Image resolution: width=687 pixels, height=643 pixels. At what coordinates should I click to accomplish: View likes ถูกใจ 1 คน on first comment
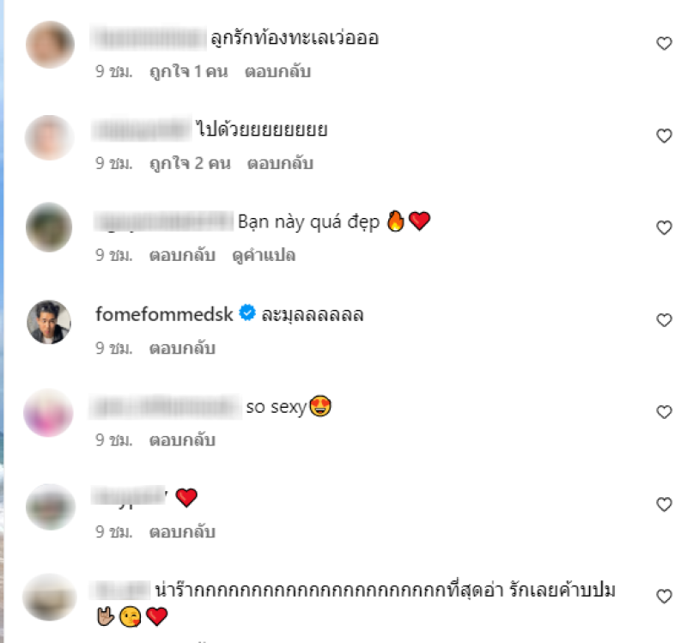189,71
